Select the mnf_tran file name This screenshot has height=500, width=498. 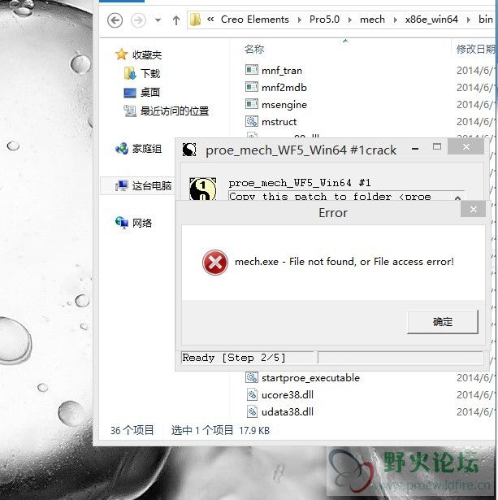(282, 71)
